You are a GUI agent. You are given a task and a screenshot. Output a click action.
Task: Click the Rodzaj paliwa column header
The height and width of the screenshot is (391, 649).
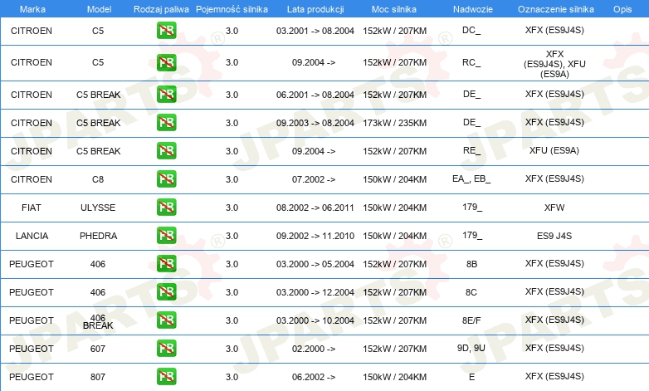161,9
